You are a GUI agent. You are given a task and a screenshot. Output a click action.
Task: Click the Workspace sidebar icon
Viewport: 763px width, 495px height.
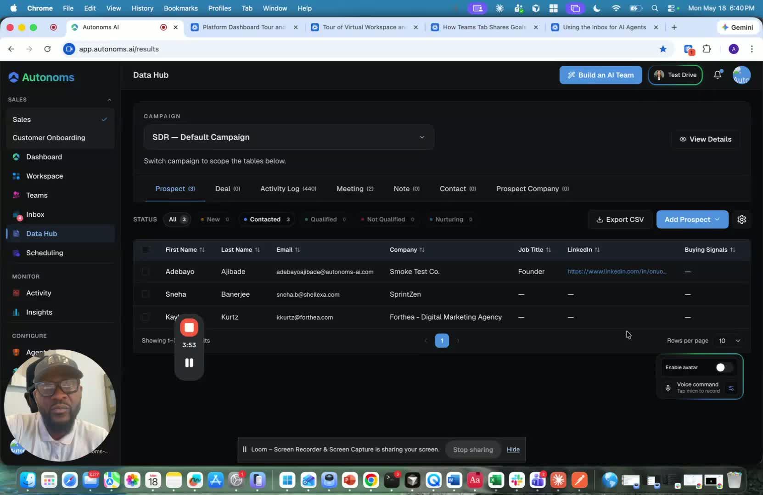click(16, 176)
